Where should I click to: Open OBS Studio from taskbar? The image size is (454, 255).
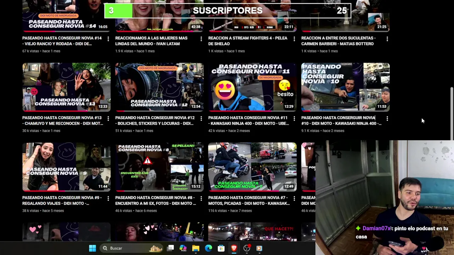[247, 248]
